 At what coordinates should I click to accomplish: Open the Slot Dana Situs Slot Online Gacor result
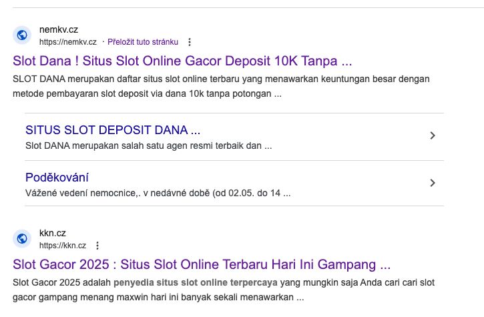[x=182, y=61]
